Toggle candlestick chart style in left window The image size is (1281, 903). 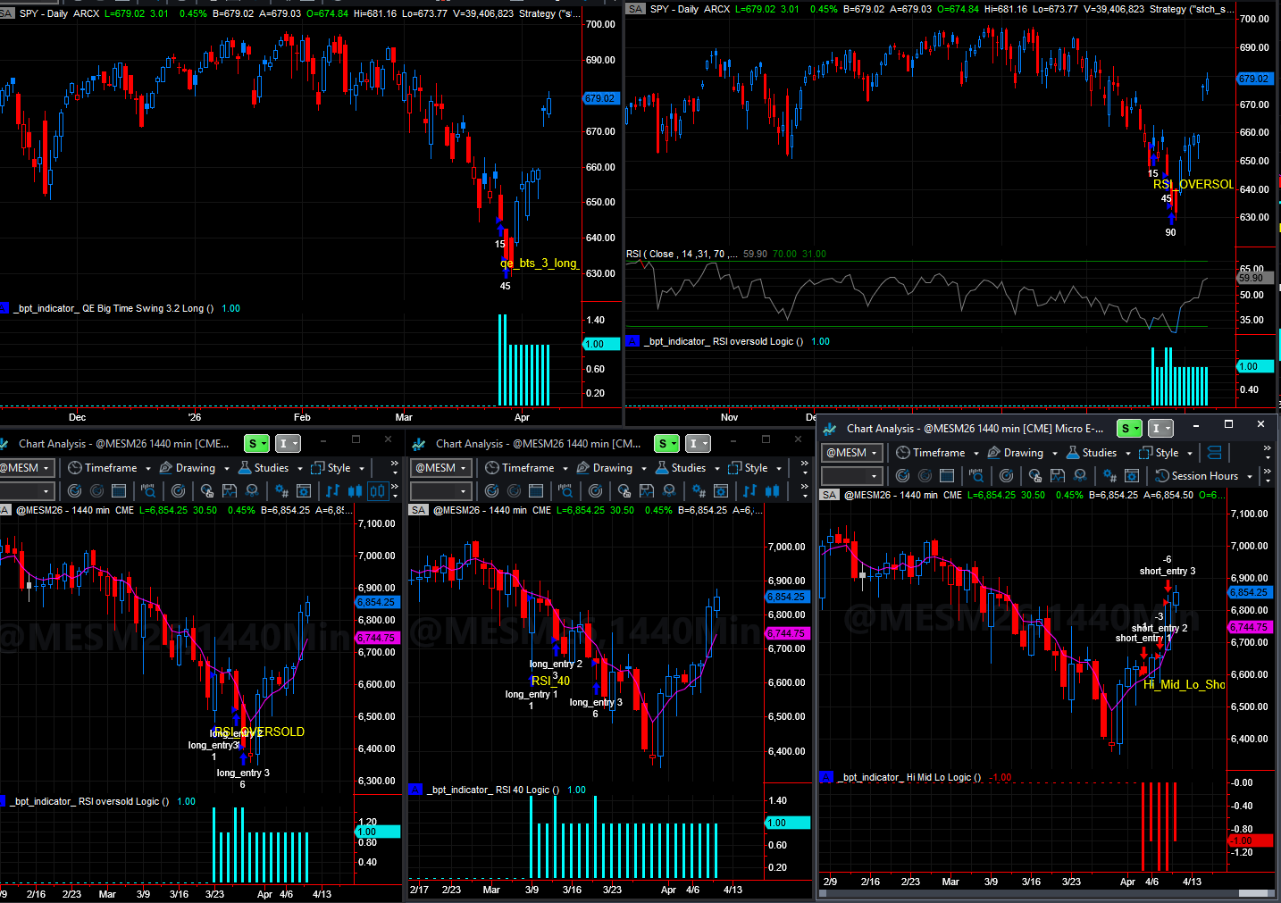tap(355, 491)
